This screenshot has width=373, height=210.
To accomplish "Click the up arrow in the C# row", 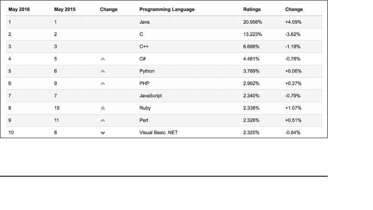I will tap(102, 59).
